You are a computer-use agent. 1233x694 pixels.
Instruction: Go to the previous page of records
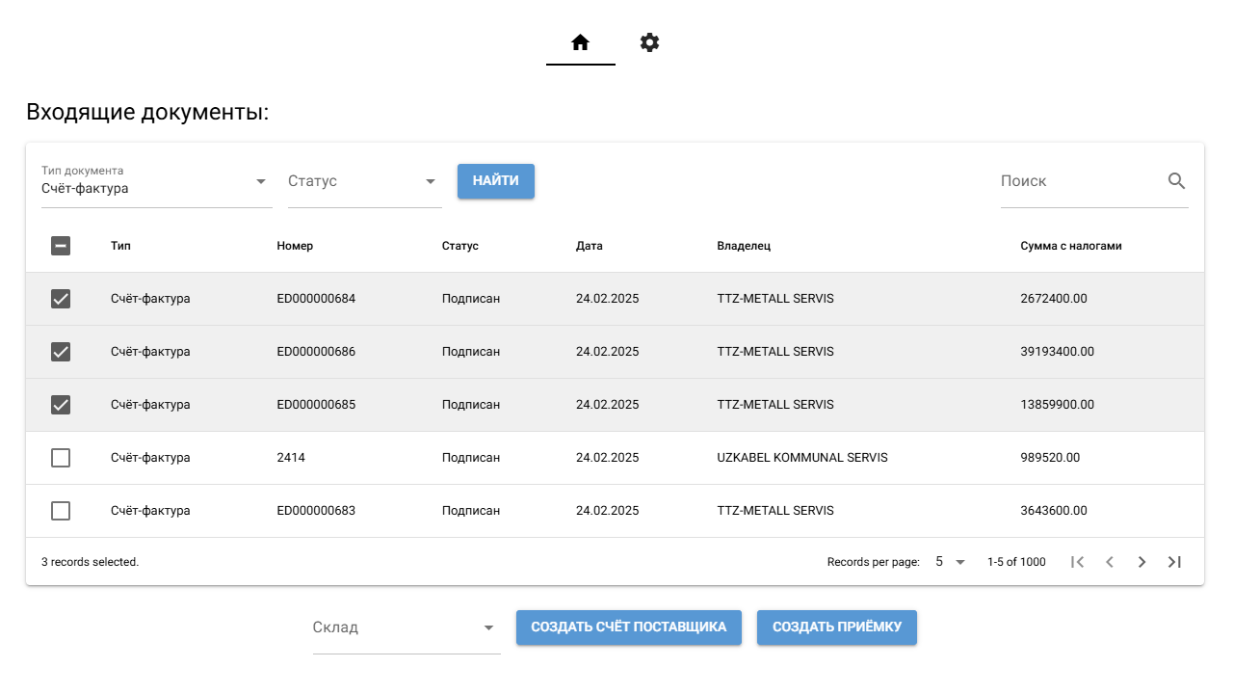pyautogui.click(x=1110, y=562)
